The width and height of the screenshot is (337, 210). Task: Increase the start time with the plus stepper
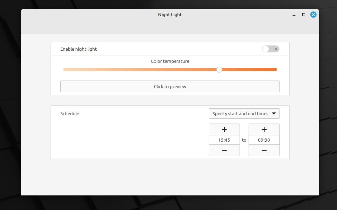224,129
